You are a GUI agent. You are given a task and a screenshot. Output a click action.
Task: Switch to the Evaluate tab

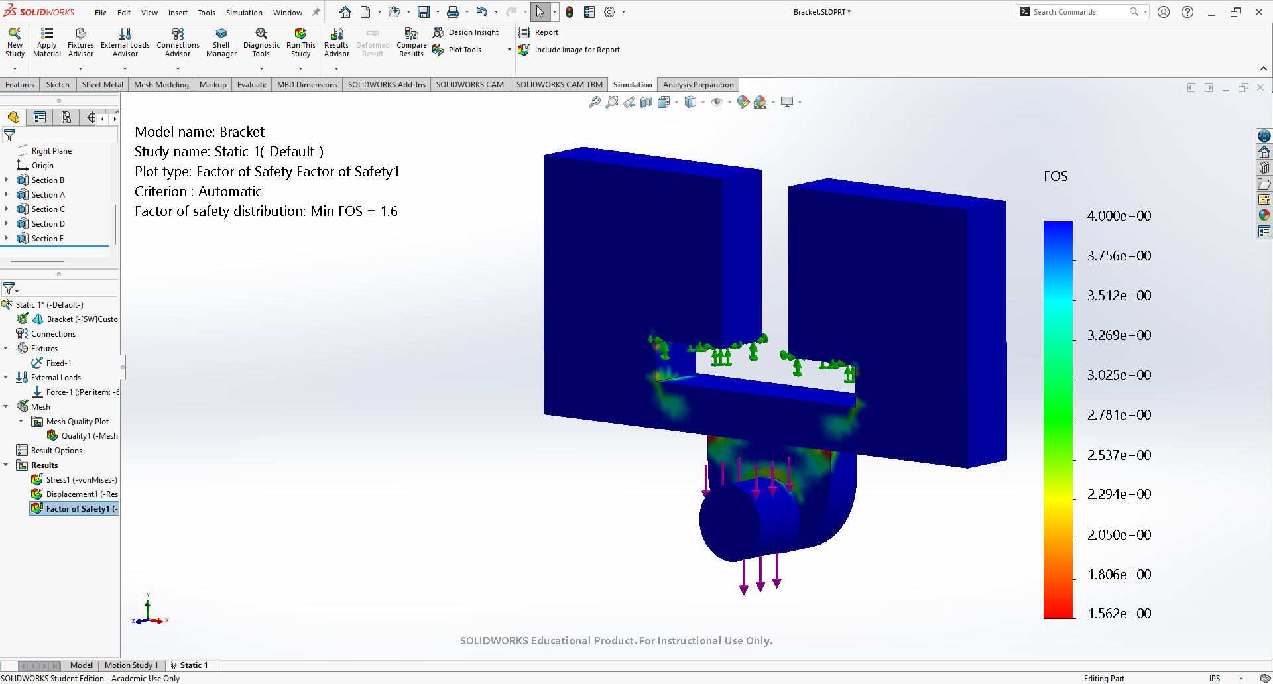pyautogui.click(x=252, y=85)
